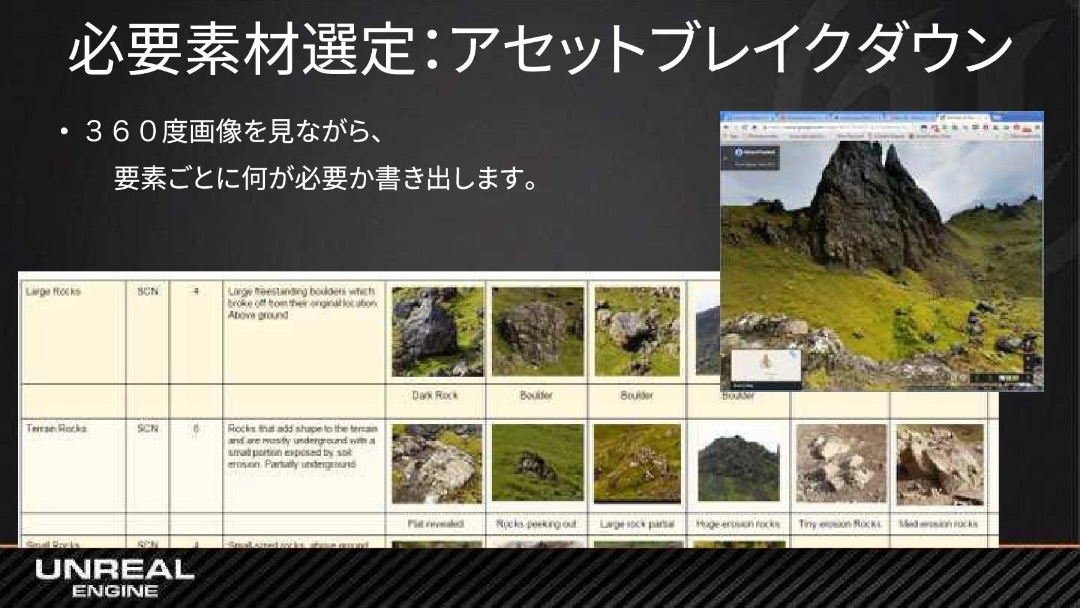The image size is (1080, 608).
Task: Select the Rocks peeking out thumbnail
Action: (x=538, y=463)
